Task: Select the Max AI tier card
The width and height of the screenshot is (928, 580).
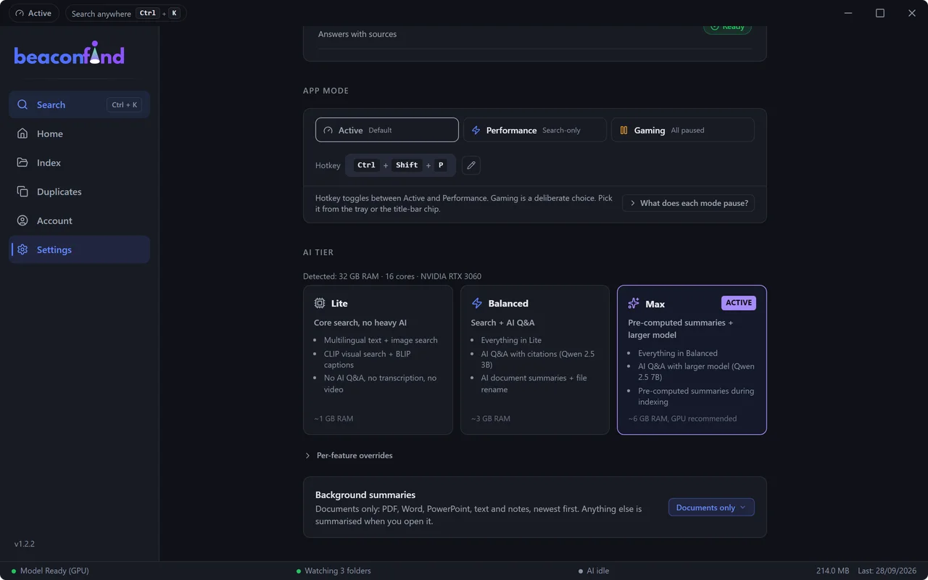Action: pos(692,360)
